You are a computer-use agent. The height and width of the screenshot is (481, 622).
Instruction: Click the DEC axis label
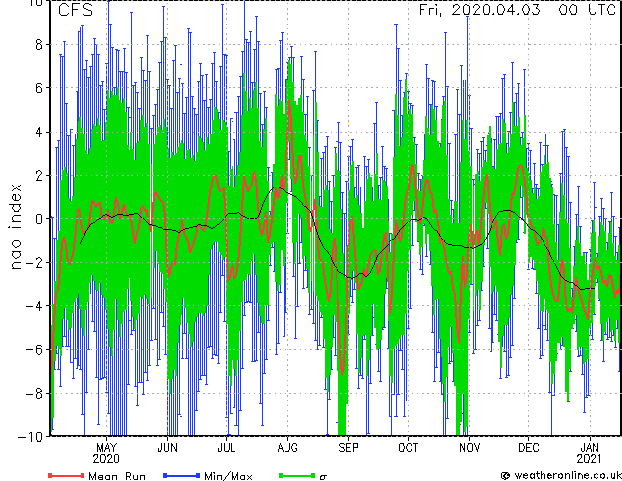point(529,448)
